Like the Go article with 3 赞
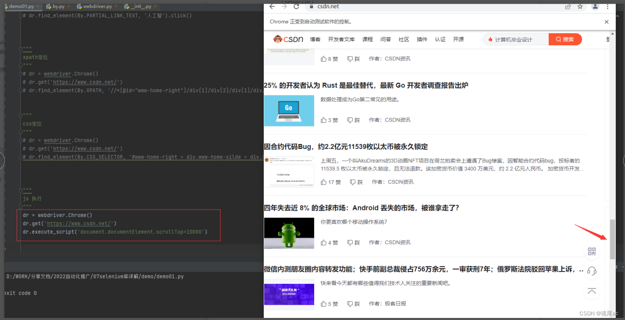Image resolution: width=625 pixels, height=320 pixels. [x=329, y=120]
